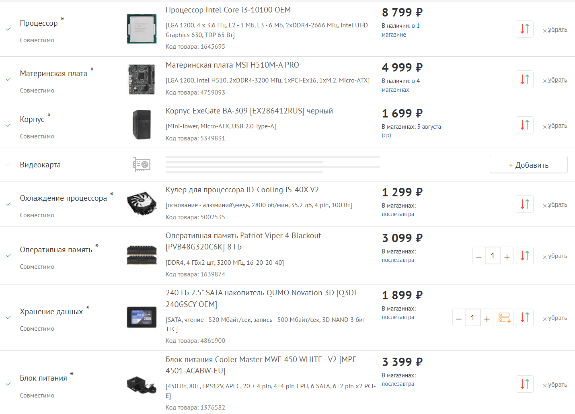The width and height of the screenshot is (575, 414).
Task: Click the ID-Cooling IS-40X V2 cooler thumbnail
Action: pyautogui.click(x=142, y=204)
